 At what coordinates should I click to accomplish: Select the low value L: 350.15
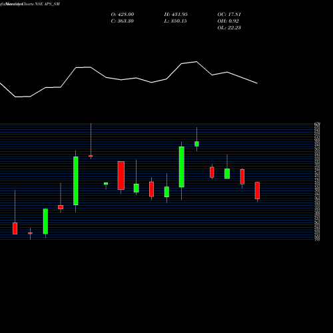(x=175, y=21)
